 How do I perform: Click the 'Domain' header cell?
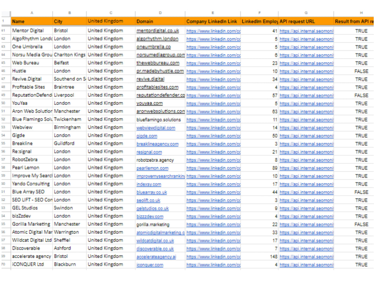pos(160,21)
